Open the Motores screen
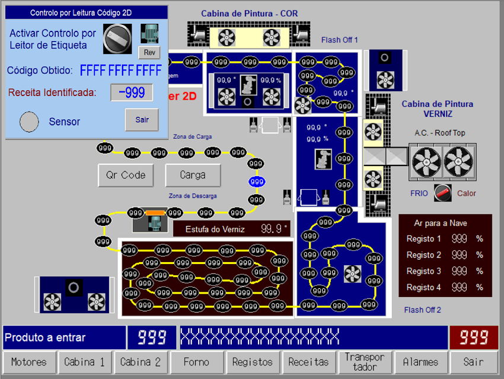504x379 pixels. pos(29,362)
